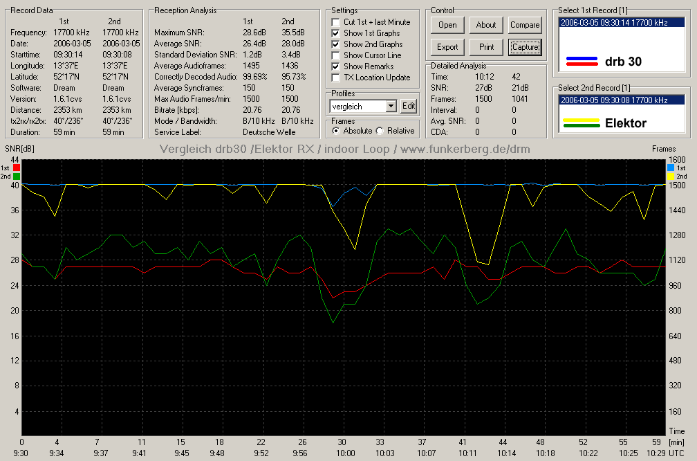This screenshot has width=697, height=461.
Task: Click the Service Label Deutsche Welle text
Action: click(x=269, y=132)
